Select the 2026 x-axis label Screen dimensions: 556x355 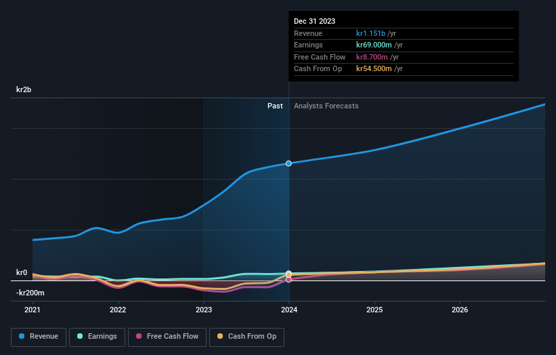tap(460, 310)
